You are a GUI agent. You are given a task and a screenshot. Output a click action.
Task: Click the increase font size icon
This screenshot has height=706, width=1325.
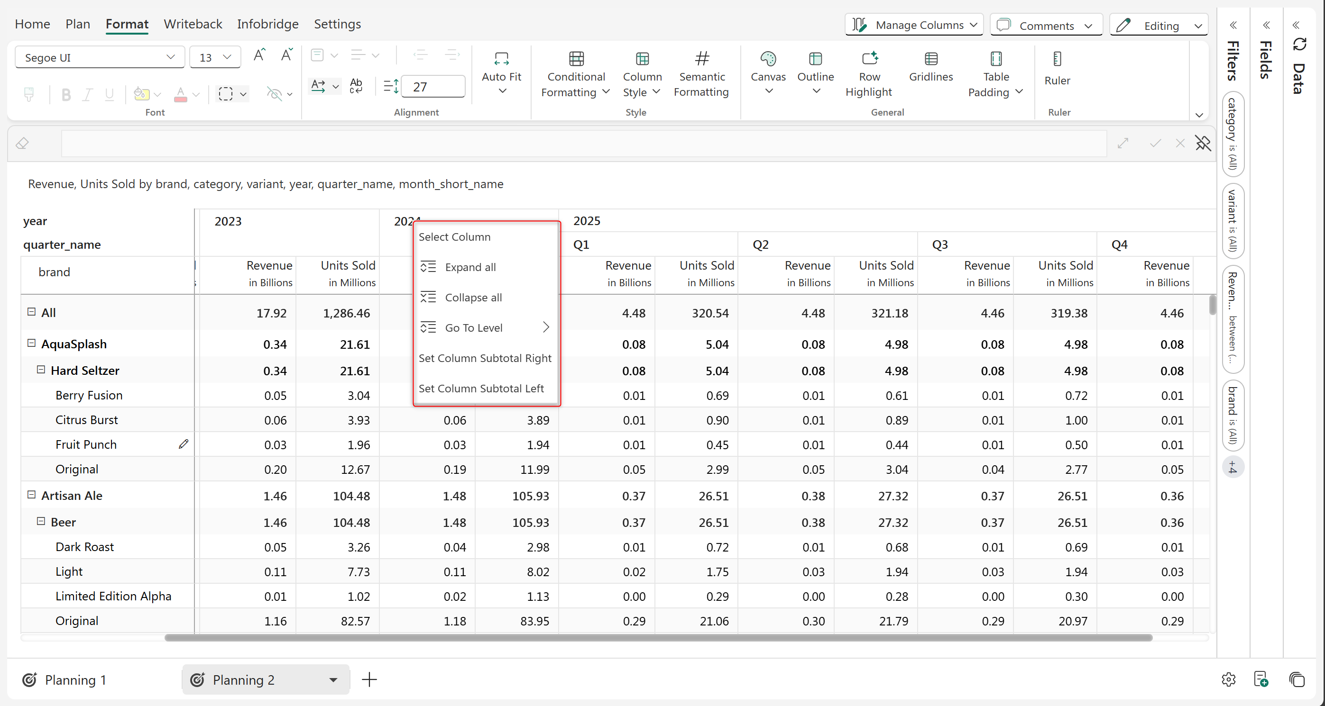click(259, 55)
